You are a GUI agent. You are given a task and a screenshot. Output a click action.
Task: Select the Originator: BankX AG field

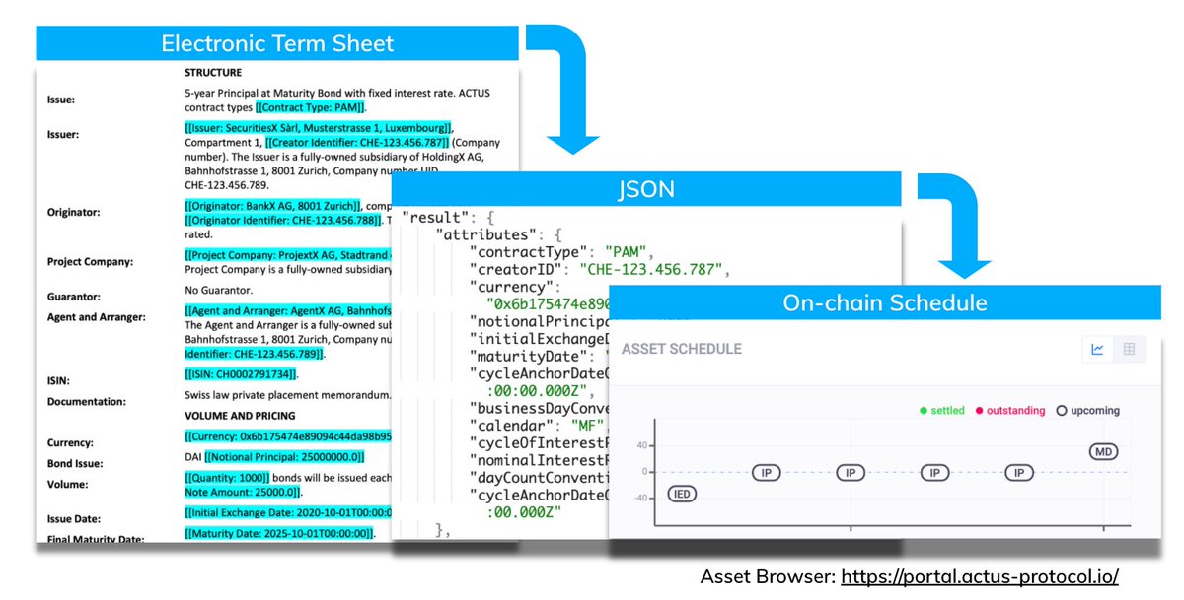[x=272, y=206]
